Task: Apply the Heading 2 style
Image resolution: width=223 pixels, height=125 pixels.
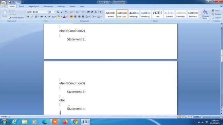Action: click(146, 14)
